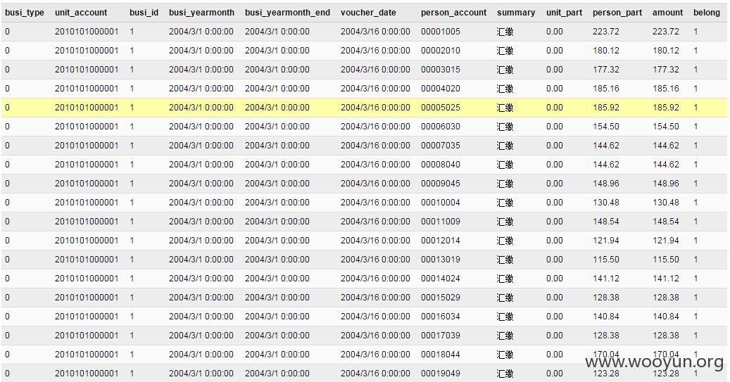This screenshot has width=730, height=382.
Task: Select person_account cell 00003015
Action: [441, 70]
